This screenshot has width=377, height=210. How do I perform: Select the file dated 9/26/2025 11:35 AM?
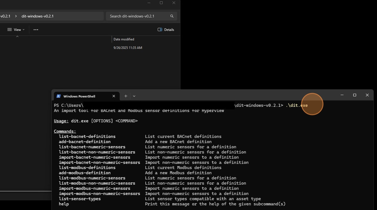coord(128,48)
